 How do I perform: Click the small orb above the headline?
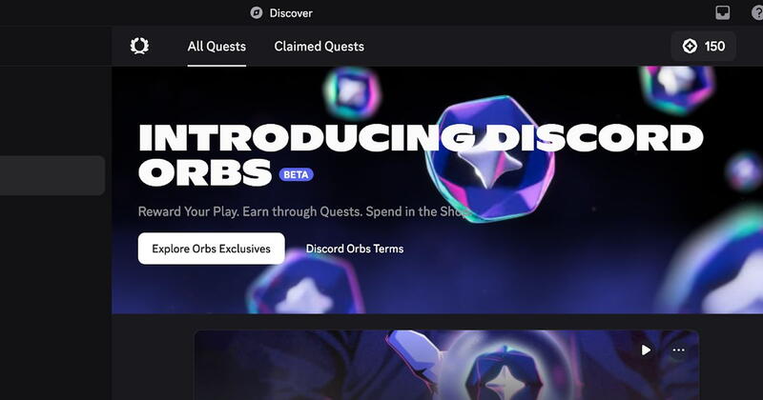(352, 92)
